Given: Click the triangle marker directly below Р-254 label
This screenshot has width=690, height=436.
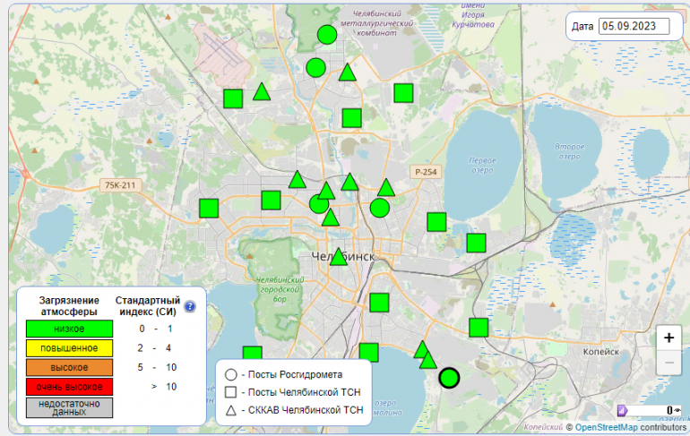Looking at the screenshot, I should coord(385,188).
